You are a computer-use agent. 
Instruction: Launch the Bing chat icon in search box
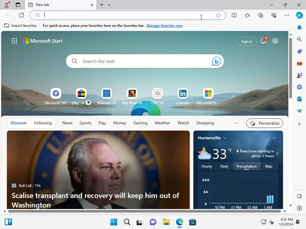point(216,61)
